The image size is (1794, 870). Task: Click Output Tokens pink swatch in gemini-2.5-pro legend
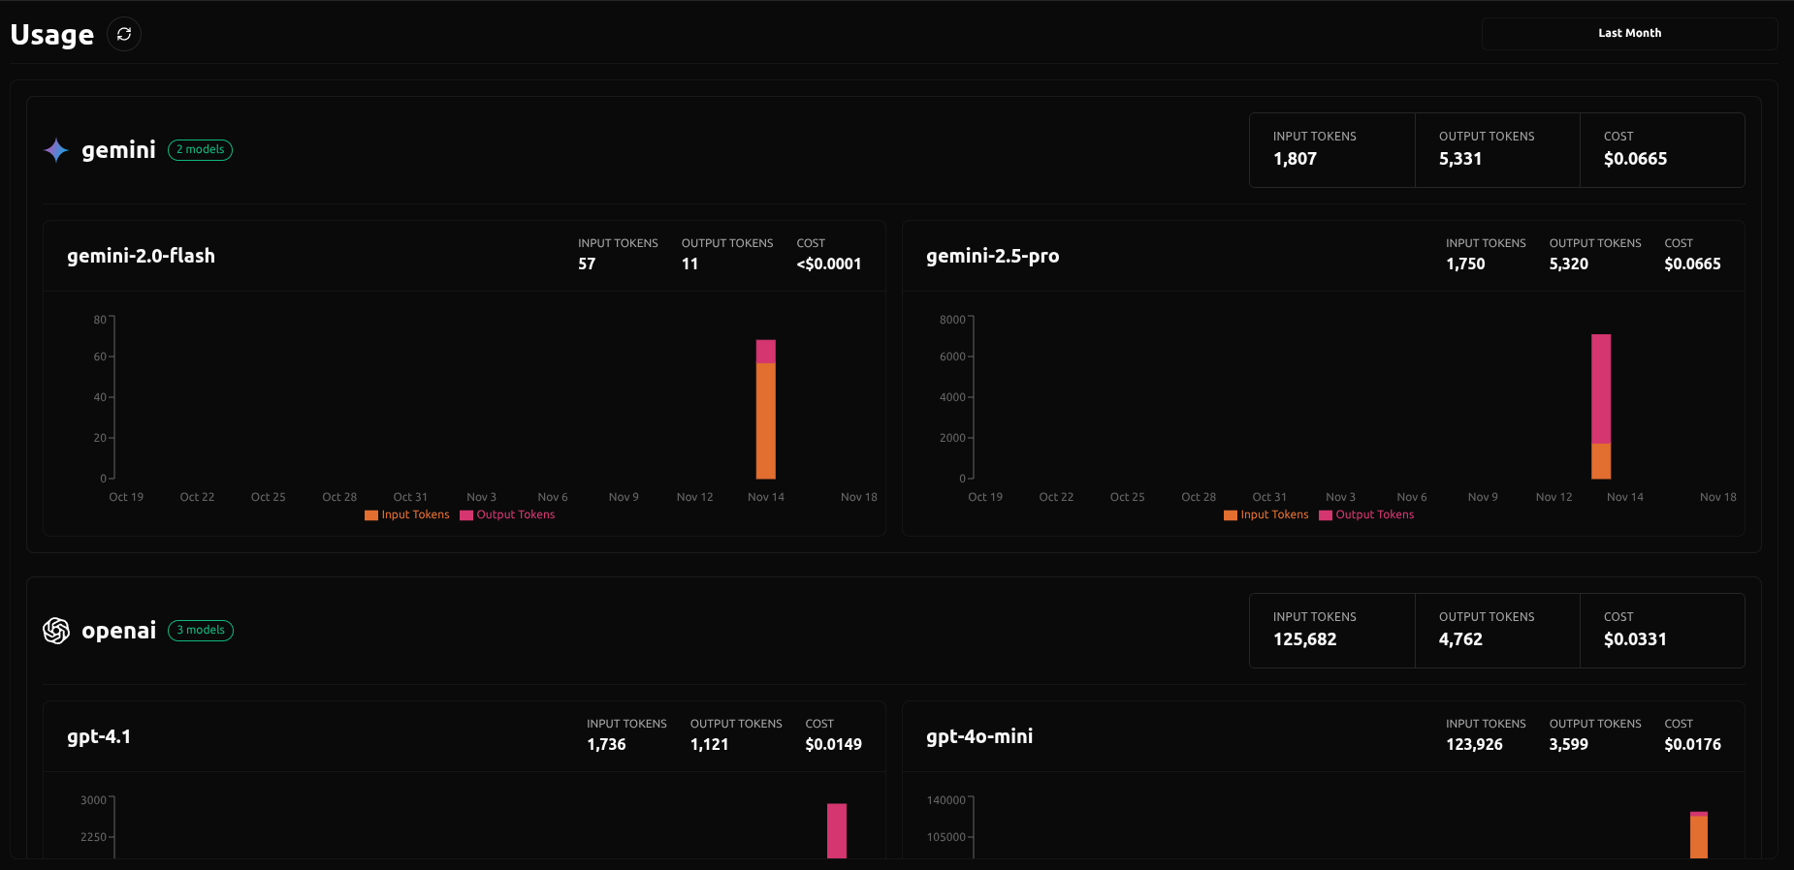1326,515
